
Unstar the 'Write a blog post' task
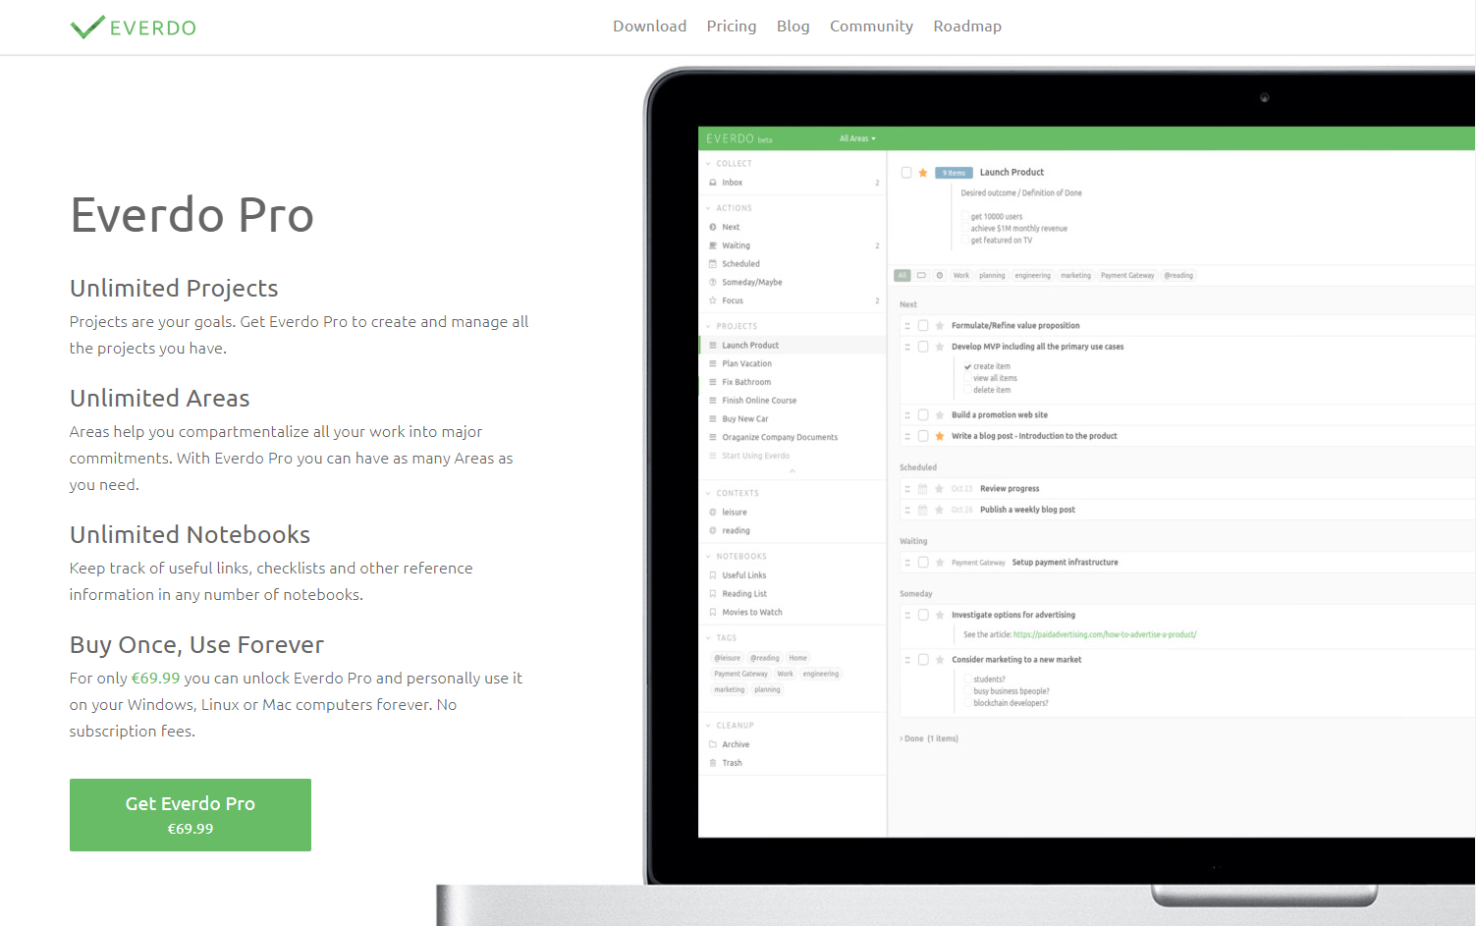pos(940,436)
